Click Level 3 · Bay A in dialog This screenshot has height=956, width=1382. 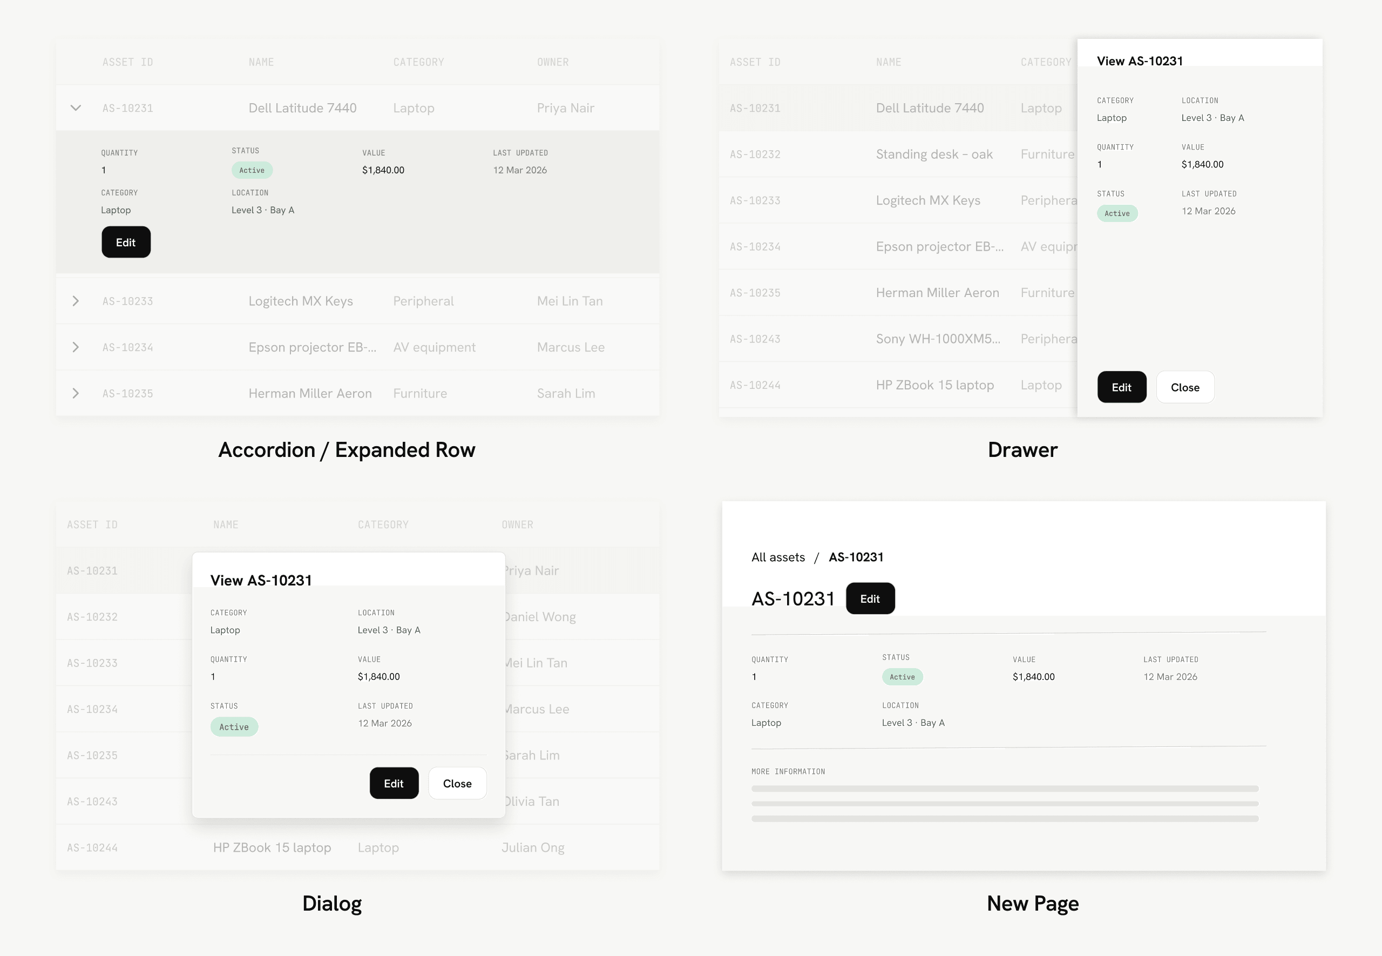[x=389, y=630]
